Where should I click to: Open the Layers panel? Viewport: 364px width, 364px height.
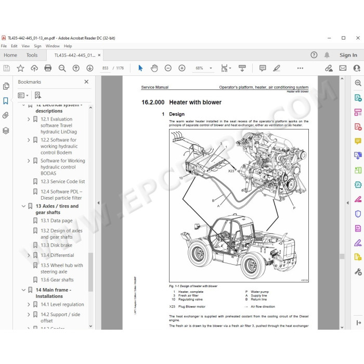click(x=6, y=131)
